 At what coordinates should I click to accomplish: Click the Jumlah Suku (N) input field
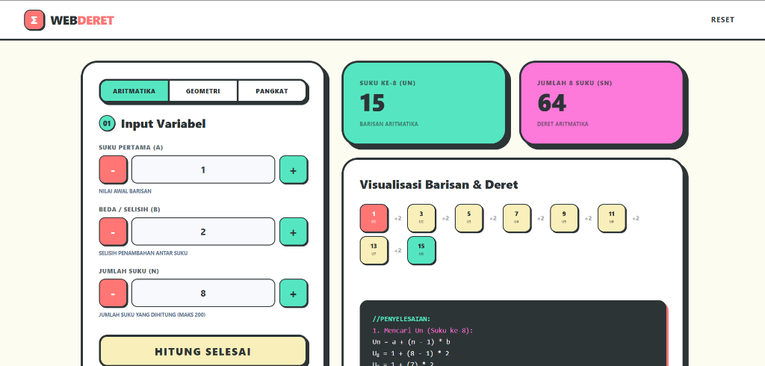[203, 293]
